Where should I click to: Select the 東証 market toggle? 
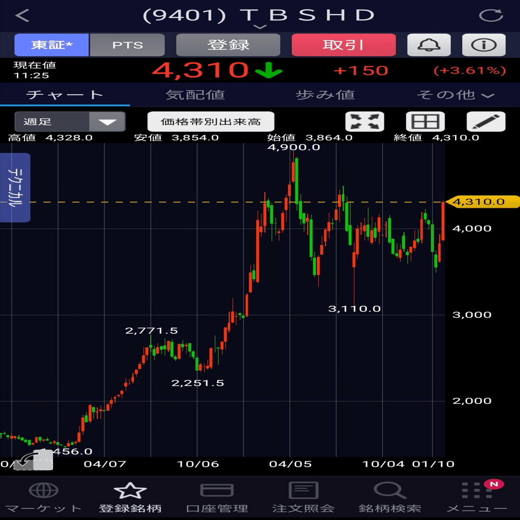coord(52,45)
